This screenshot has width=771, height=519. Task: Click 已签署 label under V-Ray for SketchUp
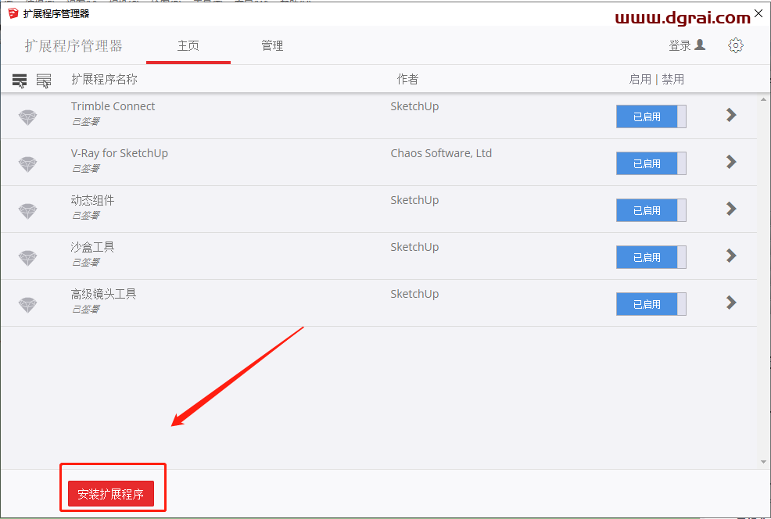(x=85, y=168)
